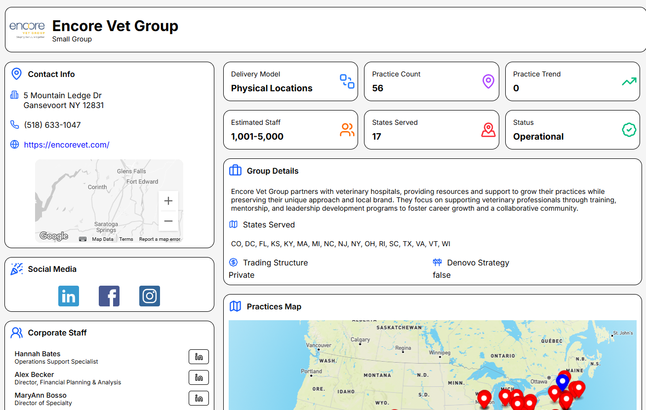The height and width of the screenshot is (410, 646).
Task: Click the Estimated Staff people icon
Action: pyautogui.click(x=347, y=129)
